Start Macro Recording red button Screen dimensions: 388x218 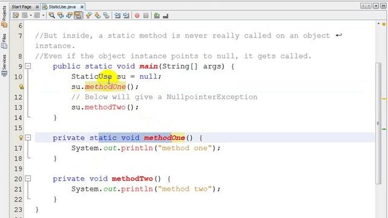point(137,16)
